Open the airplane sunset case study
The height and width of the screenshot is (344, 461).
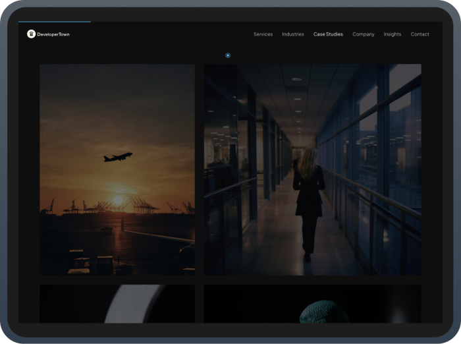point(117,169)
